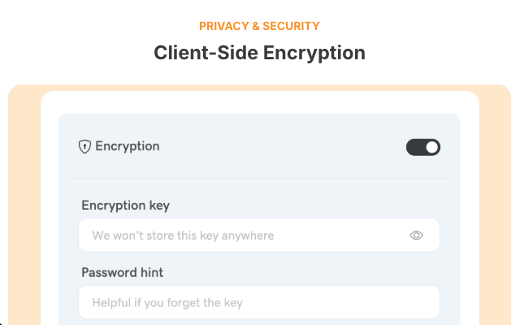Click the orange "PRIVACY & SECURITY" caption
Viewport: 520px width, 325px height.
click(x=260, y=26)
